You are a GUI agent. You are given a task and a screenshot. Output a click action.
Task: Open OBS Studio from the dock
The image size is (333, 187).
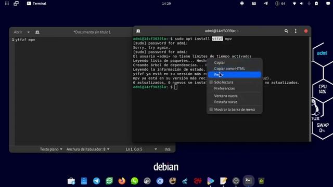[236, 181]
